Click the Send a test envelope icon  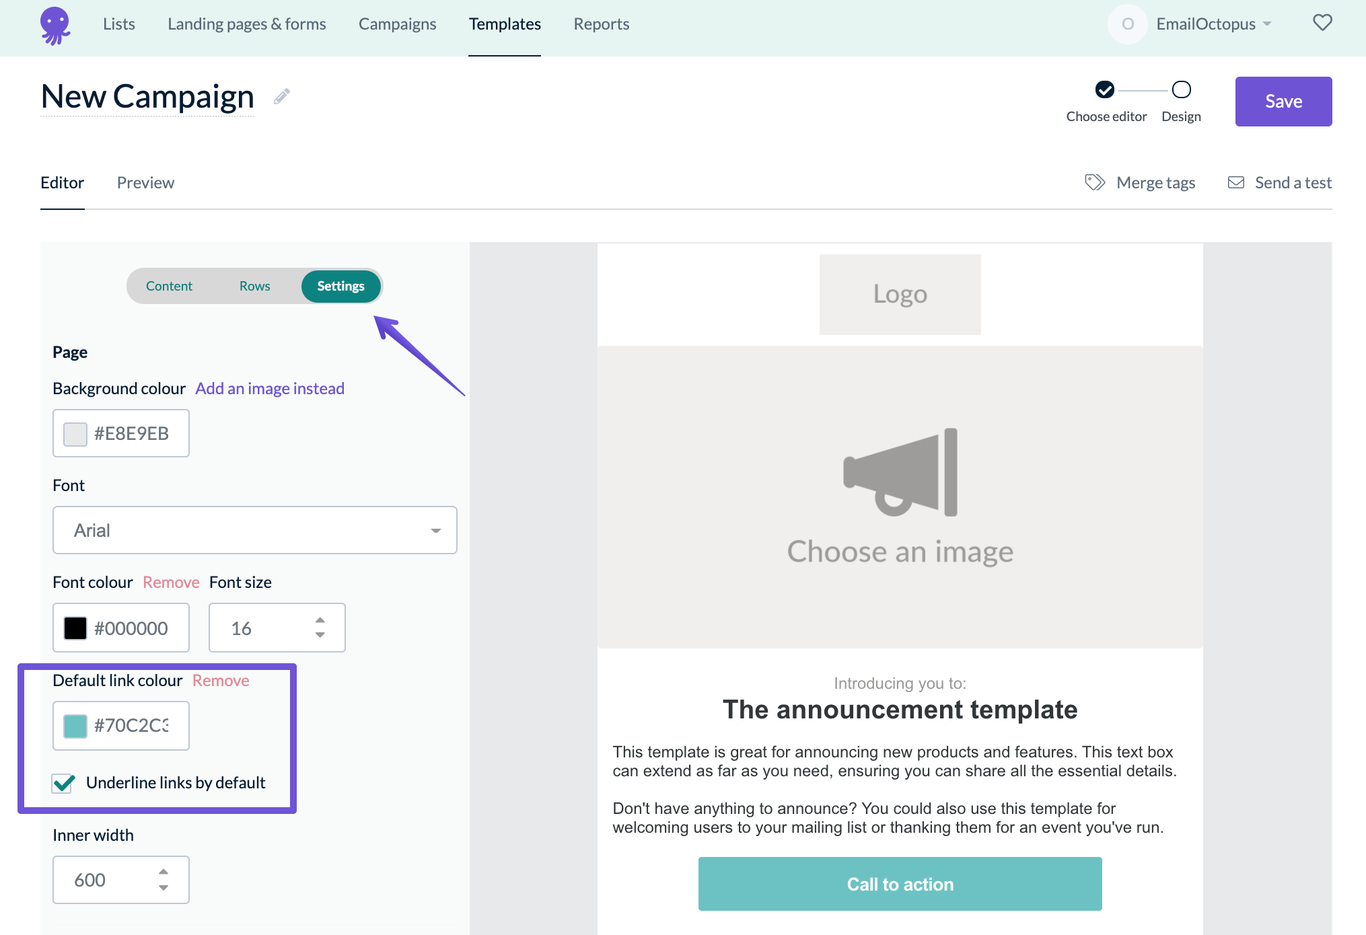click(1235, 182)
